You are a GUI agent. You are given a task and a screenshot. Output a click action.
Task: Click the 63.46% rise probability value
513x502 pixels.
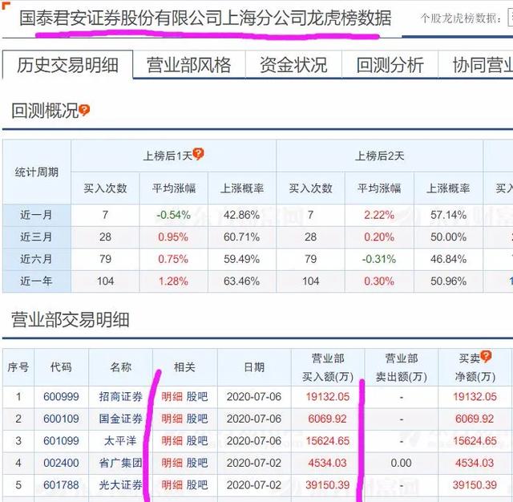pos(242,281)
